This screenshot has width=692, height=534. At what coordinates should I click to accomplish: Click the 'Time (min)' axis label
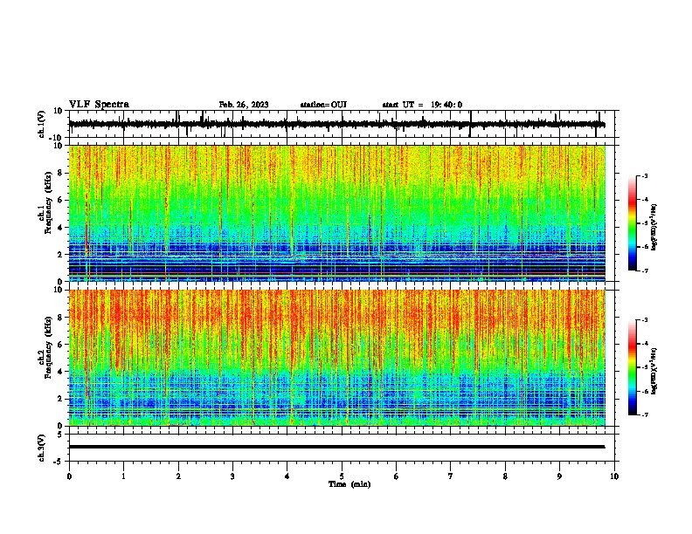349,484
